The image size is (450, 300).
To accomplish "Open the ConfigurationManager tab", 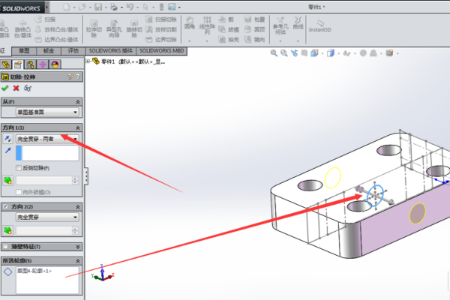I will point(31,64).
